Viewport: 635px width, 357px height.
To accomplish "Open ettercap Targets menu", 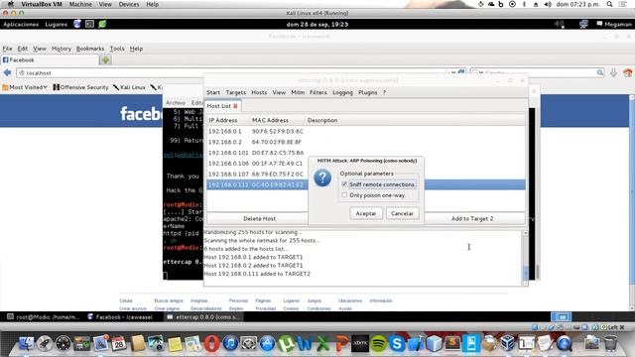I will tap(236, 92).
